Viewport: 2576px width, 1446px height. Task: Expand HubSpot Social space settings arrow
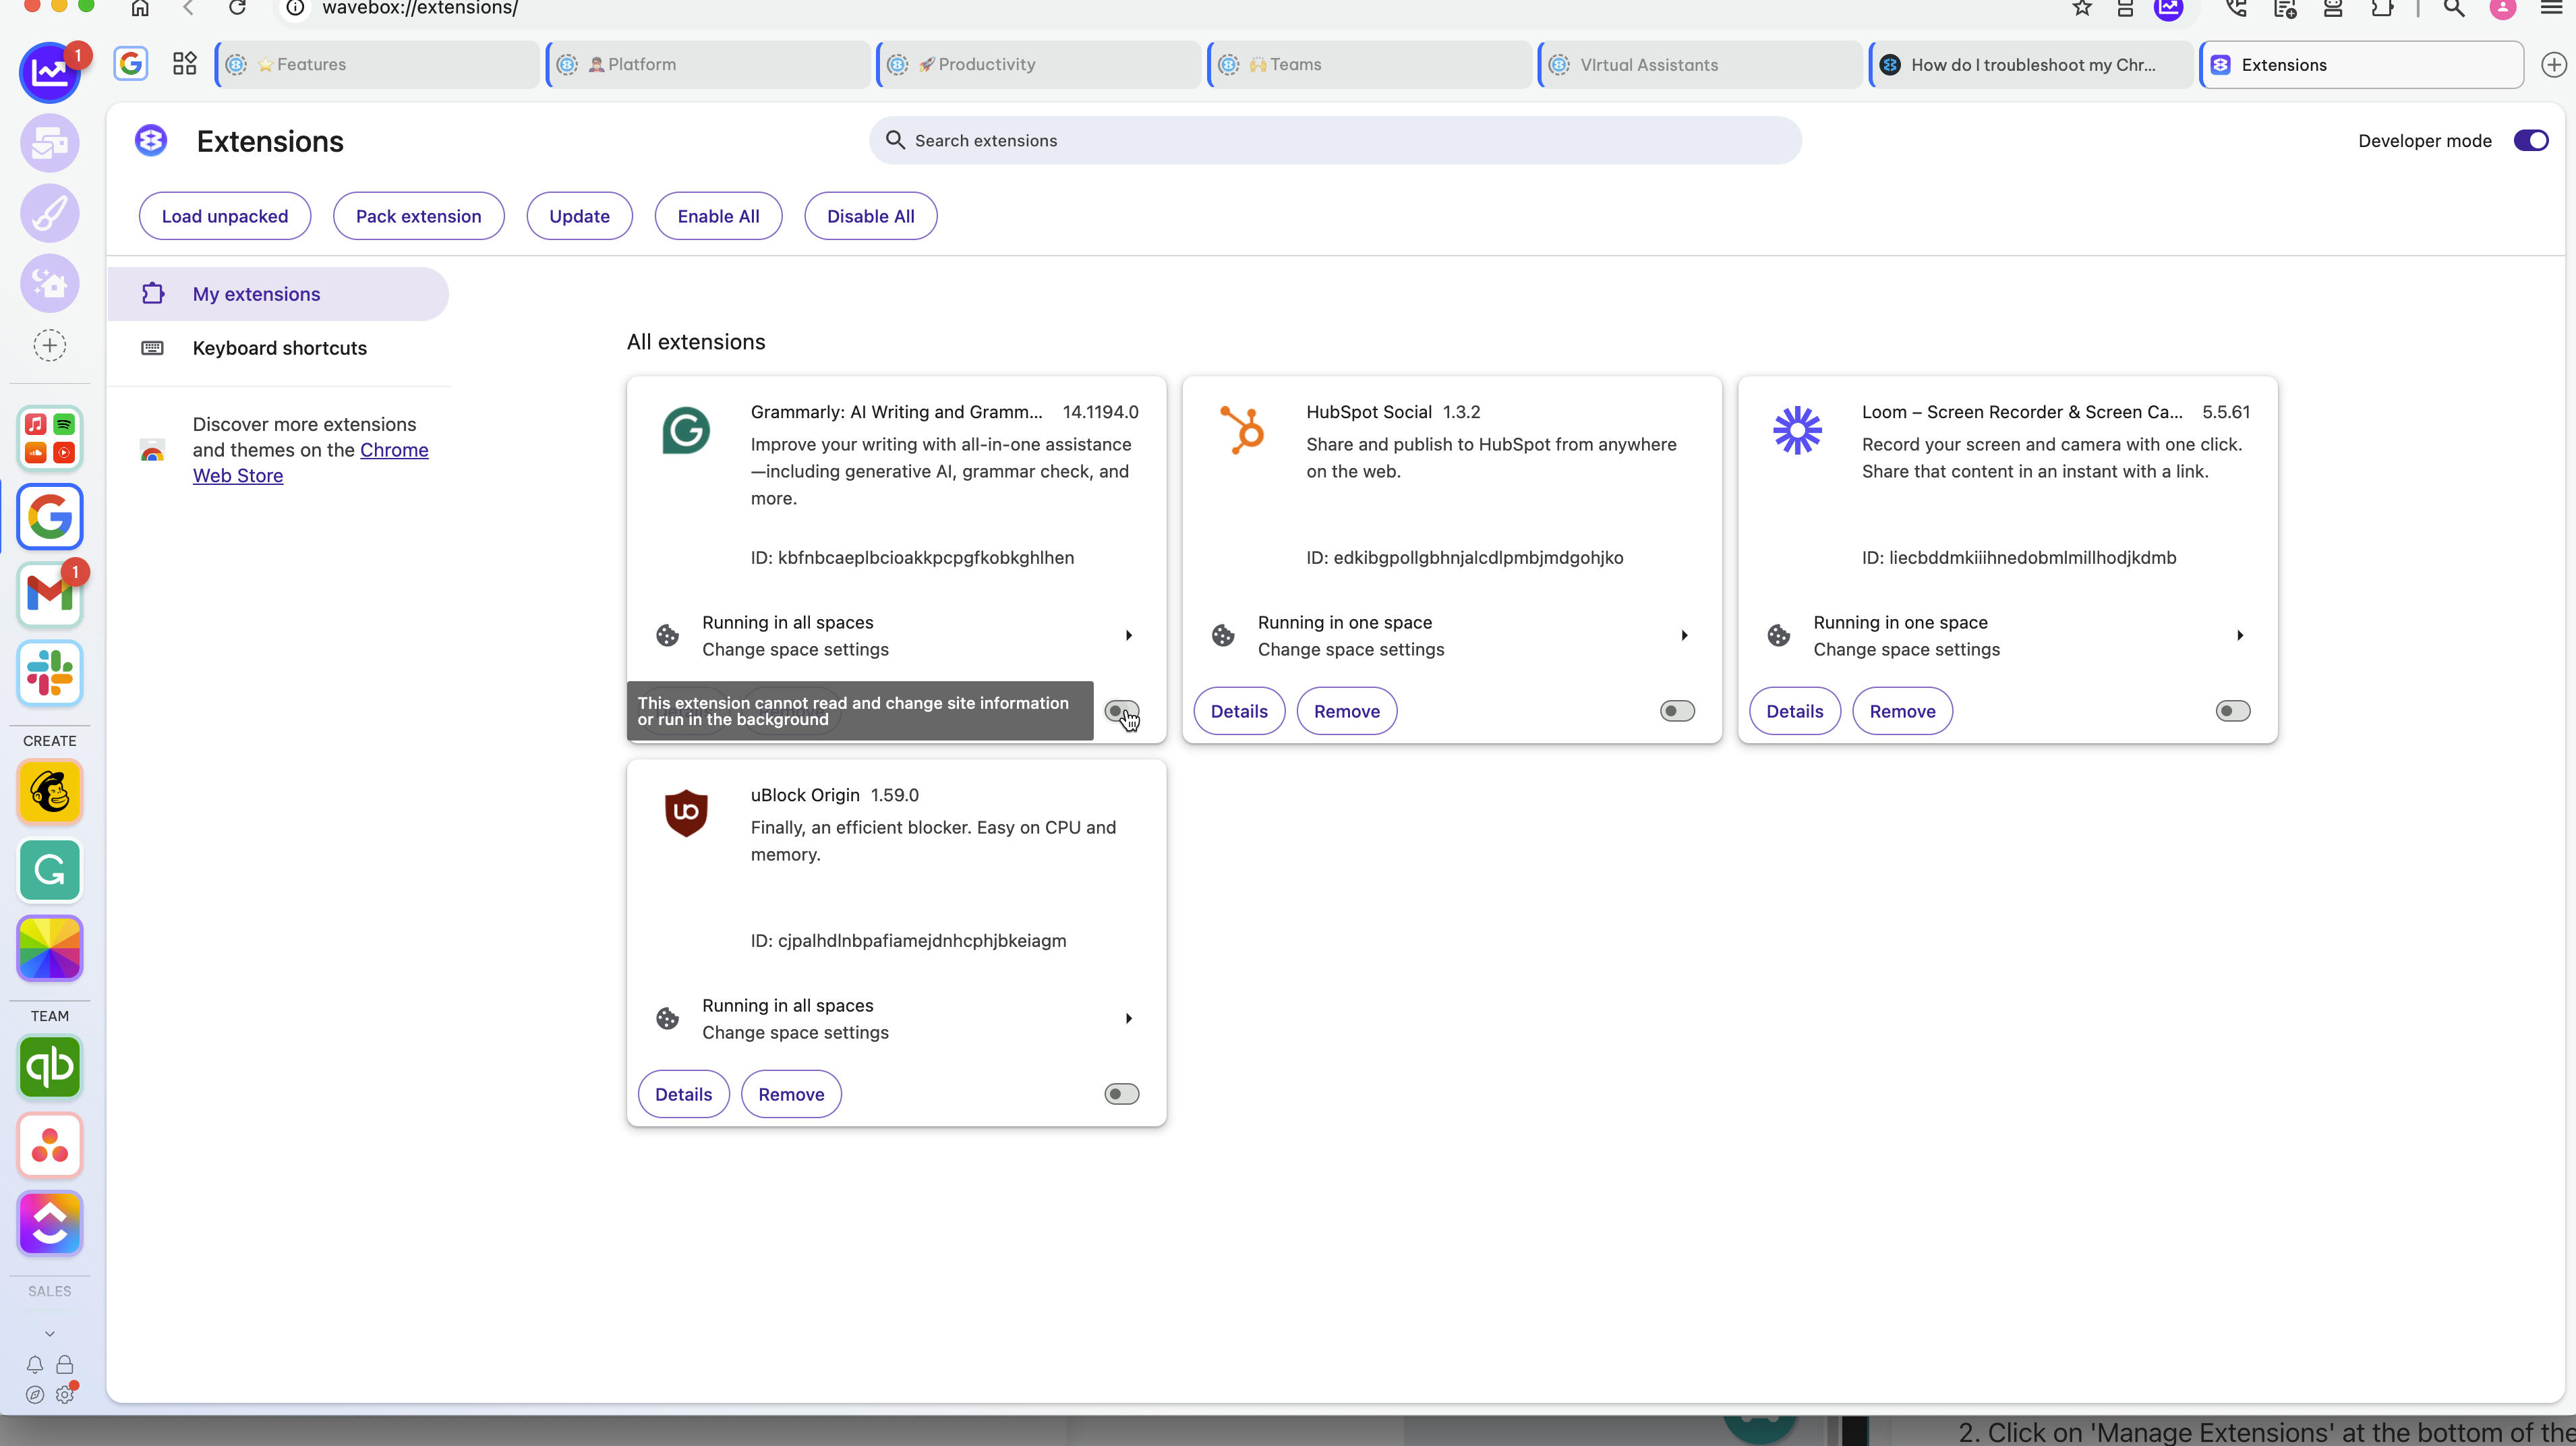pyautogui.click(x=1684, y=635)
